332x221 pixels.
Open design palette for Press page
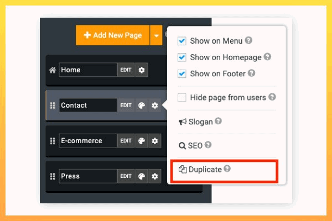pyautogui.click(x=142, y=176)
